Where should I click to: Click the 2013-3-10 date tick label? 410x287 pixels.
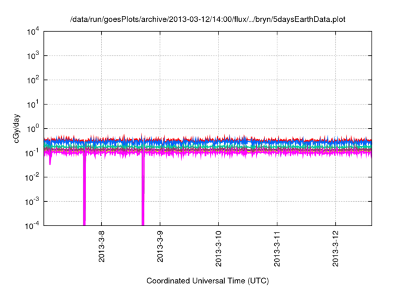[218, 249]
